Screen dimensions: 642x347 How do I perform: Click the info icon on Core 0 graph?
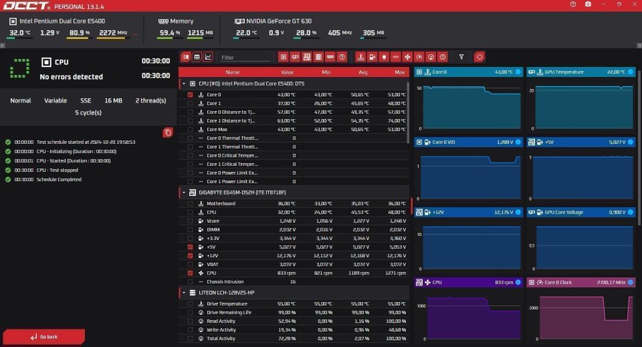[519, 72]
